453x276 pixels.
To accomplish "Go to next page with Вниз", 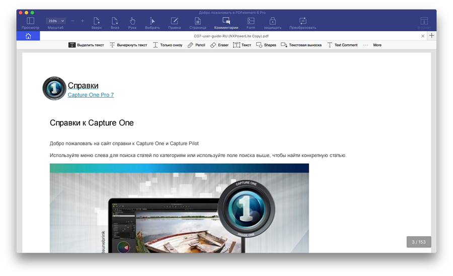I will [115, 23].
